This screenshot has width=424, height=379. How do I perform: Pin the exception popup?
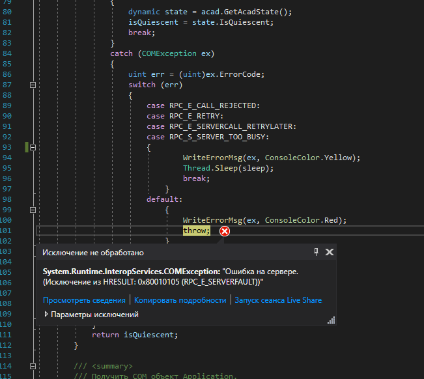point(316,252)
